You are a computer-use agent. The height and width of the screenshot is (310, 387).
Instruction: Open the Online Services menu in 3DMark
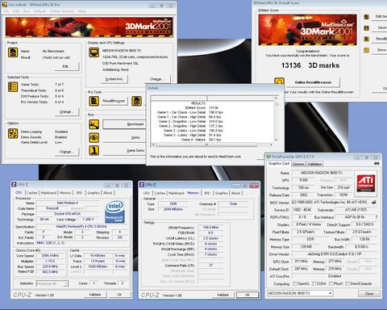[x=61, y=11]
